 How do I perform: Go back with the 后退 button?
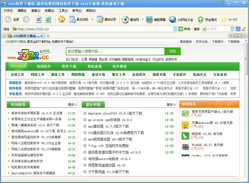(12, 19)
